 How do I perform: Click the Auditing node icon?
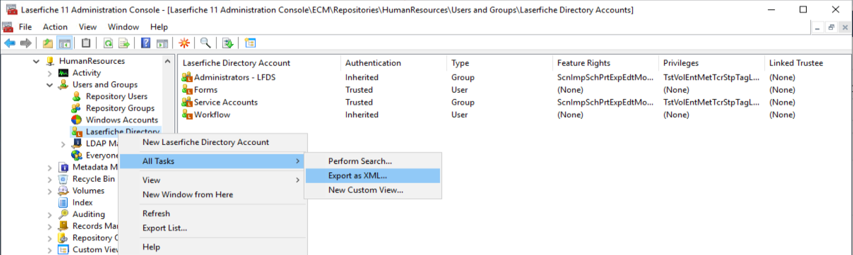tap(63, 214)
